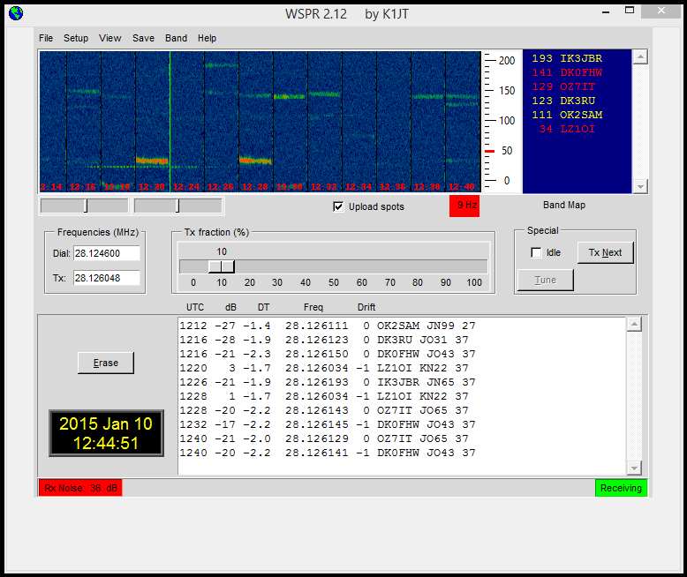687x577 pixels.
Task: Click the 1240 DK0FHW 28.126141 decode row
Action: [328, 453]
